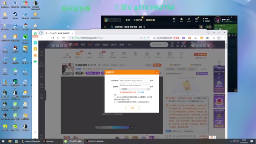The height and width of the screenshot is (144, 256).
Task: Open the scissors screenshot tool in browser
Action: coord(195,38)
